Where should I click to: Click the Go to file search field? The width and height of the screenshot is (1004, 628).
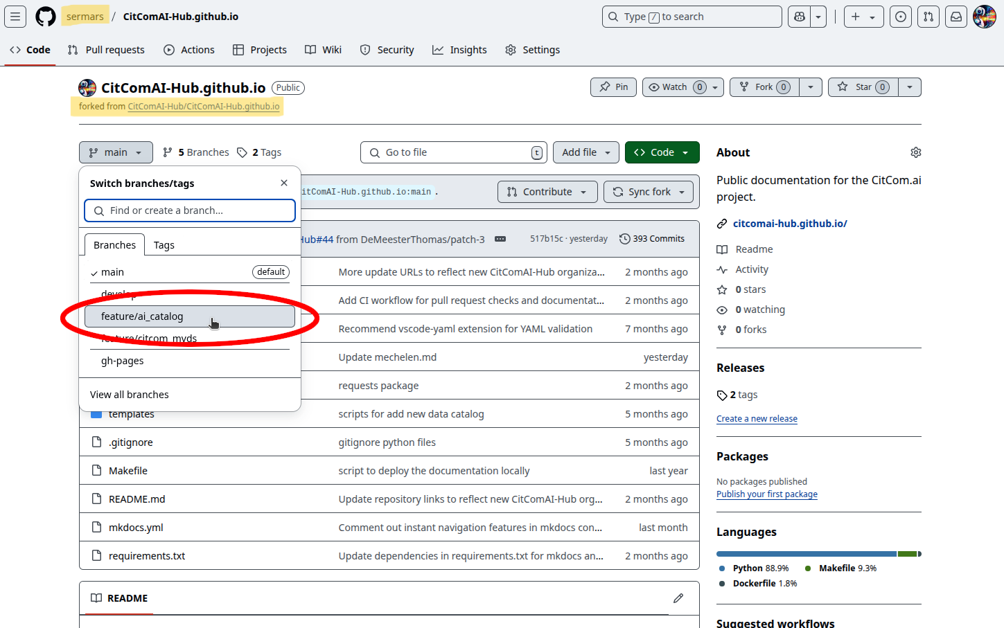coord(454,152)
